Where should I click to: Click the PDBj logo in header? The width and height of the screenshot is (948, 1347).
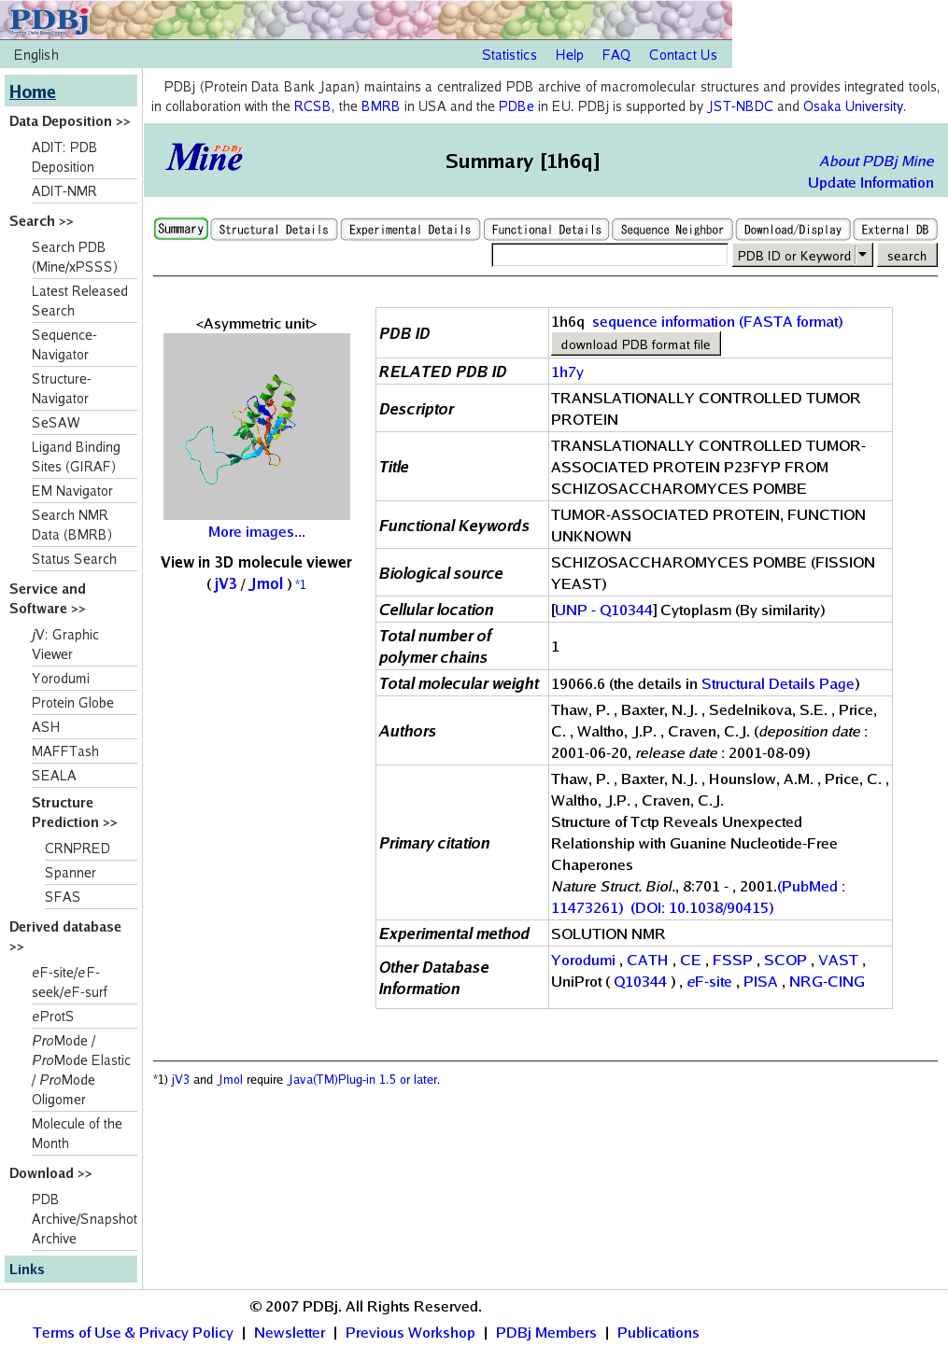[50, 19]
